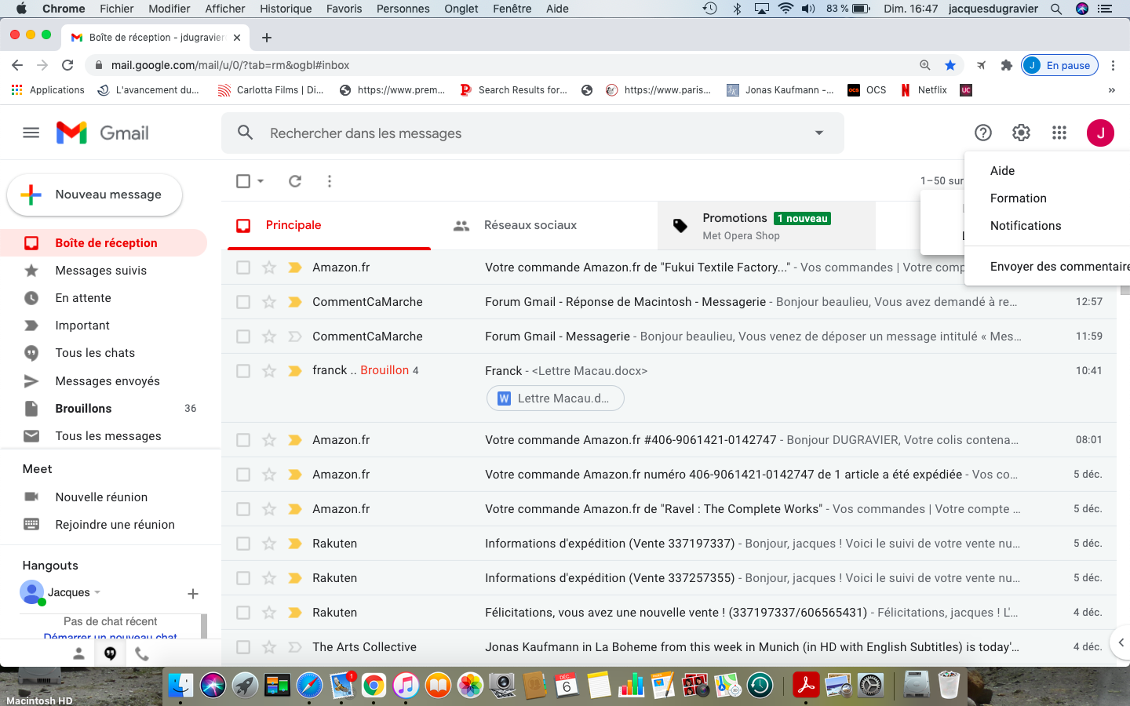Open Hangouts contacts tab icon
The height and width of the screenshot is (706, 1130).
coord(78,653)
